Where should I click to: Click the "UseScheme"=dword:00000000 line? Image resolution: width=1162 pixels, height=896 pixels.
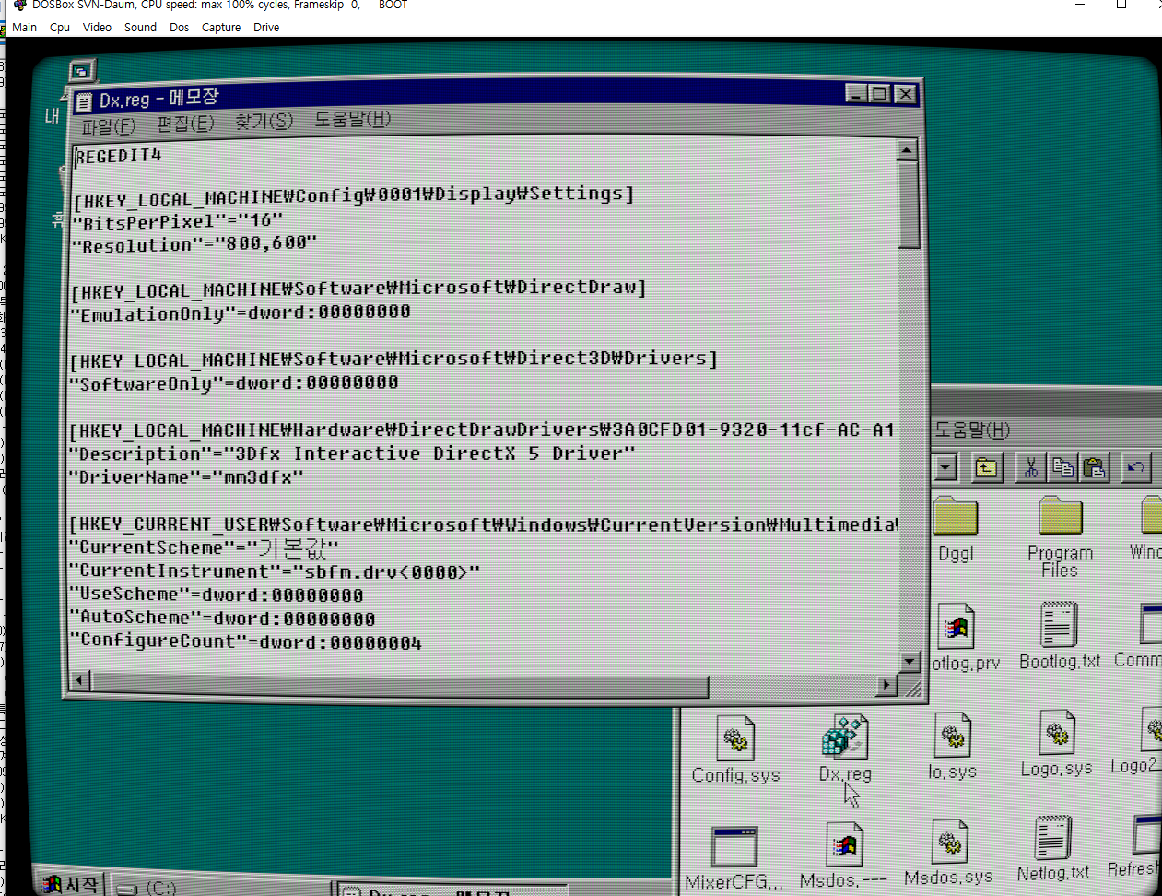tap(217, 595)
